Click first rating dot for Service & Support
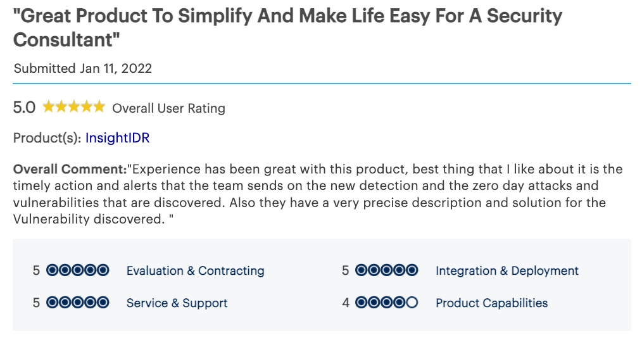The height and width of the screenshot is (340, 642). click(53, 303)
